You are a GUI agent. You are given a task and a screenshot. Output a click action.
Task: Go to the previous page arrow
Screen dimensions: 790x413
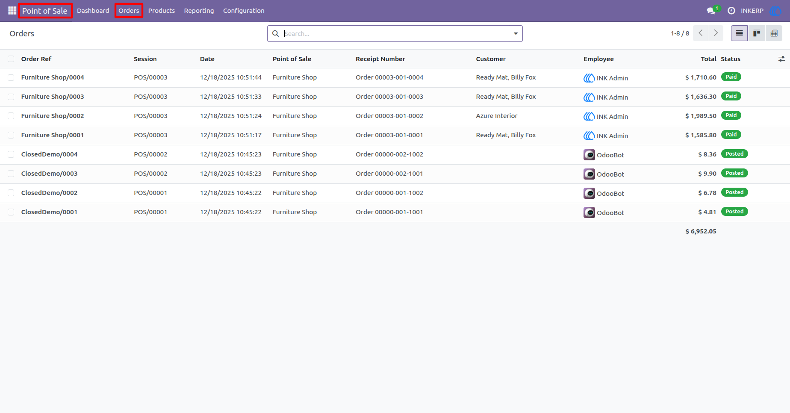tap(700, 33)
